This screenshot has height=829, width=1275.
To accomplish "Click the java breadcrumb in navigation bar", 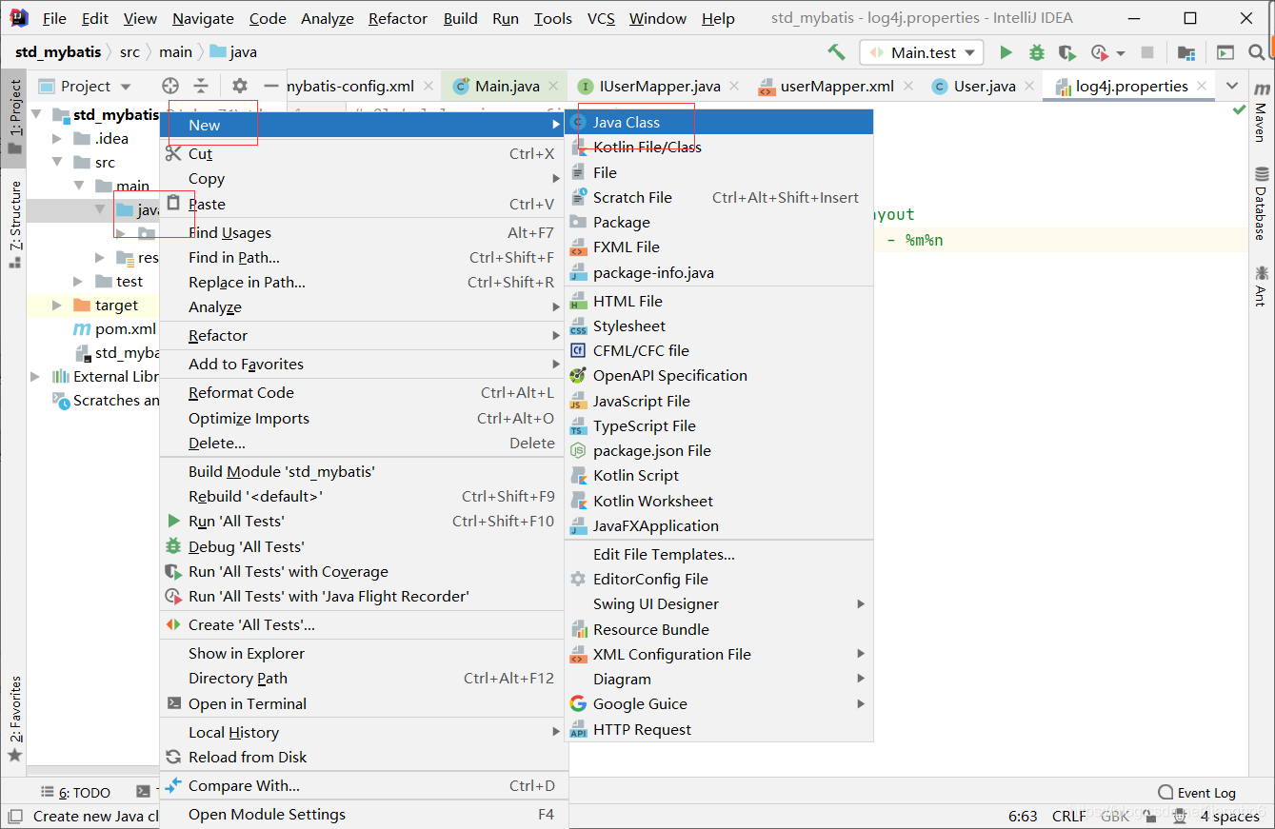I will pyautogui.click(x=233, y=52).
